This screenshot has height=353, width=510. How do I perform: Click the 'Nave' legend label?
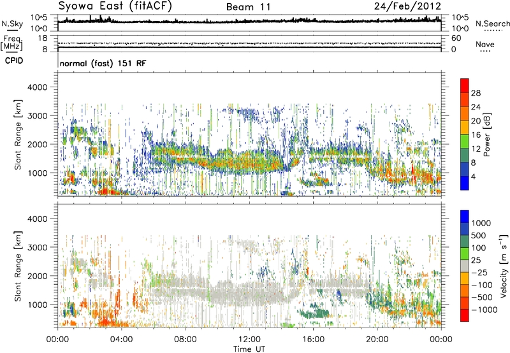pyautogui.click(x=485, y=44)
